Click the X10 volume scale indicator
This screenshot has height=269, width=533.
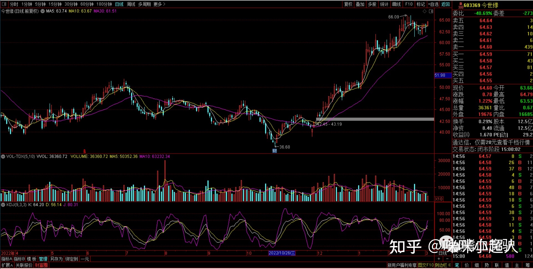[x=439, y=199]
